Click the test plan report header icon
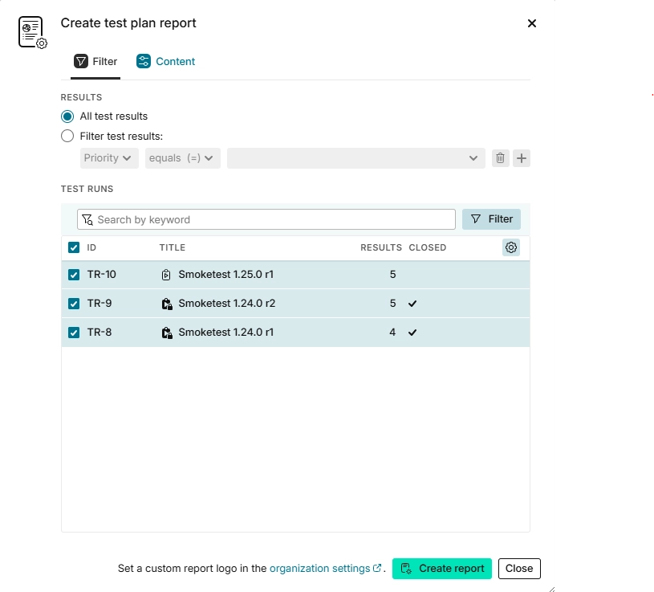This screenshot has height=592, width=654. coord(32,32)
